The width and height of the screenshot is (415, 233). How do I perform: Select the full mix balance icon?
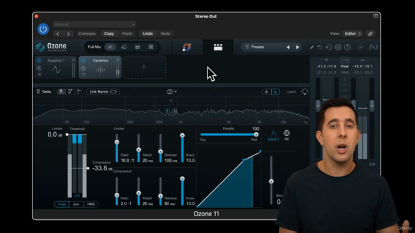(x=110, y=47)
